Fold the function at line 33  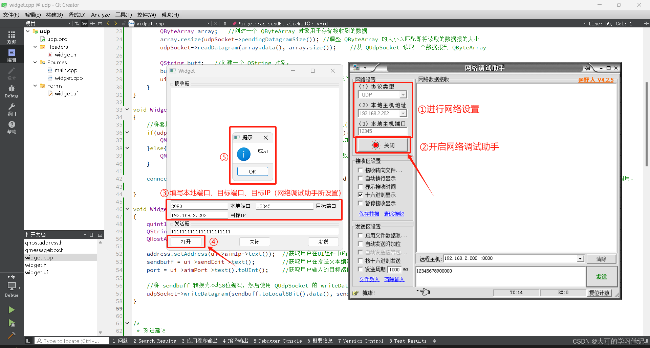coord(127,110)
